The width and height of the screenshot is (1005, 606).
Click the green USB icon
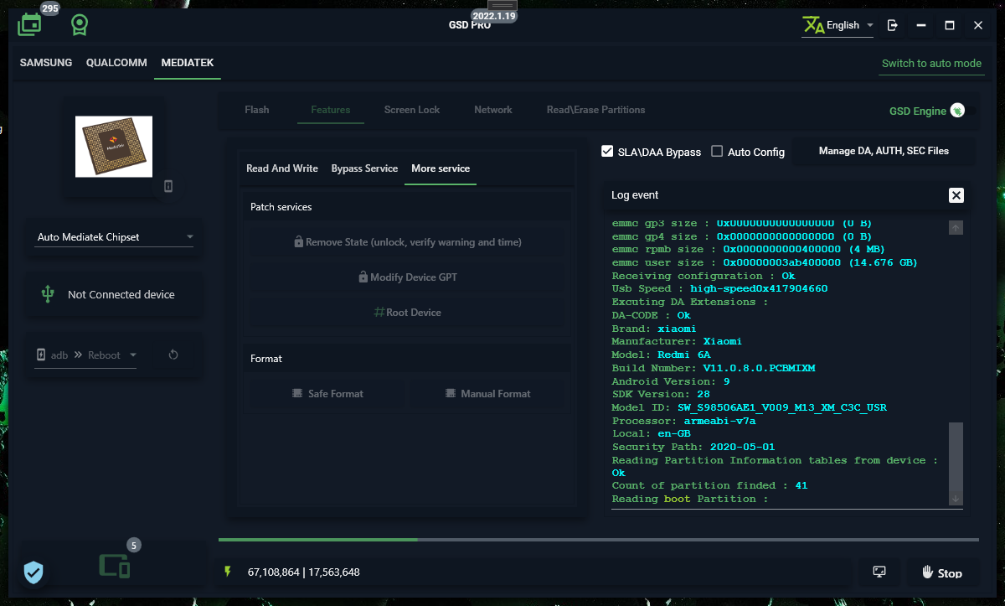[x=48, y=294]
